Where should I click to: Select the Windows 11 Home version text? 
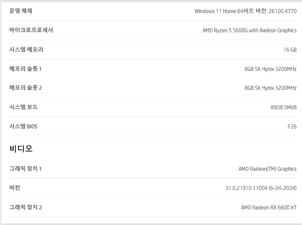[246, 11]
